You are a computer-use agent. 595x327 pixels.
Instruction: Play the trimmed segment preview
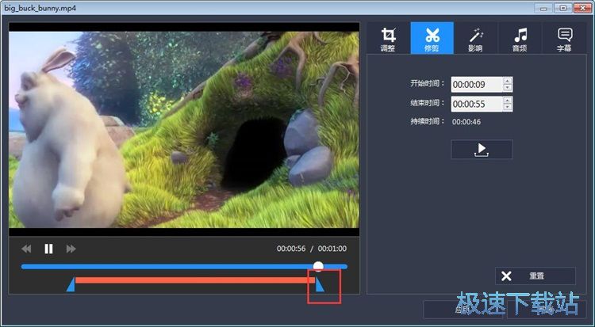click(x=482, y=150)
